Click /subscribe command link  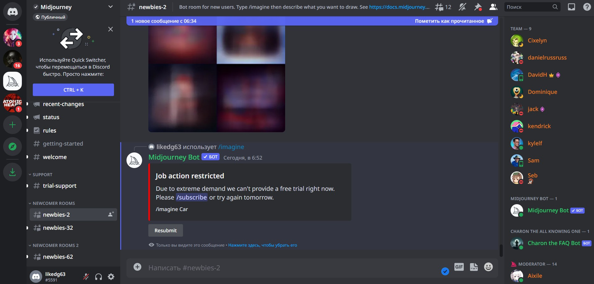pyautogui.click(x=191, y=197)
